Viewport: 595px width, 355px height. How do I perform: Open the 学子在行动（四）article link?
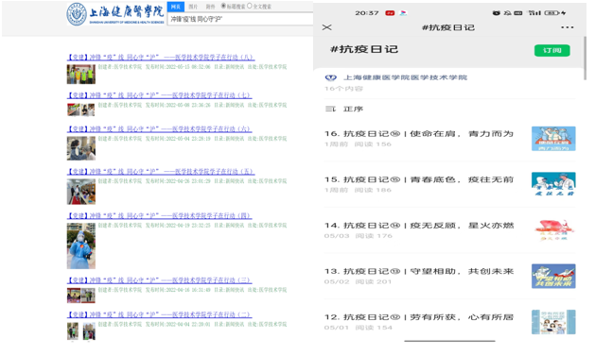click(x=159, y=215)
